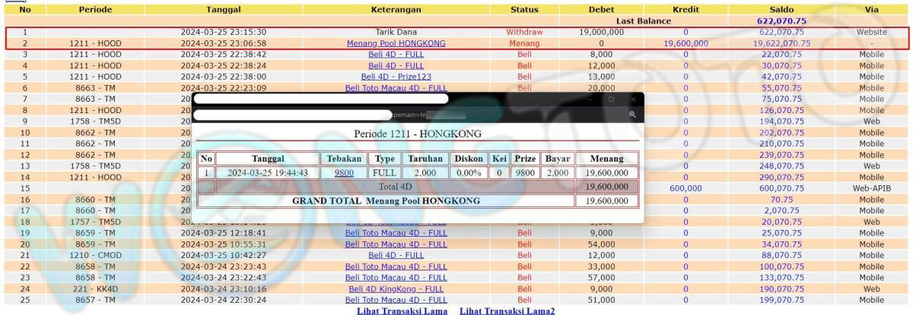This screenshot has height=315, width=913.
Task: Minimize the popup detail window
Action: (589, 99)
